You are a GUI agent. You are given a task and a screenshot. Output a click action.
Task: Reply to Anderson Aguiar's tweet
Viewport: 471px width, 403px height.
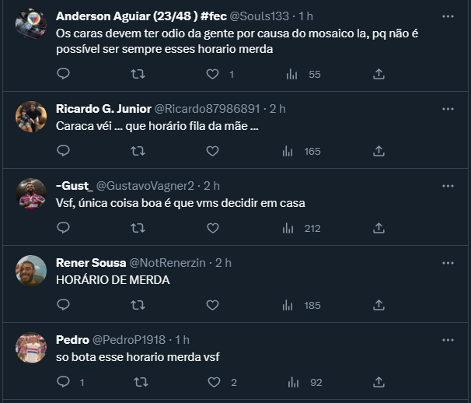tap(64, 74)
